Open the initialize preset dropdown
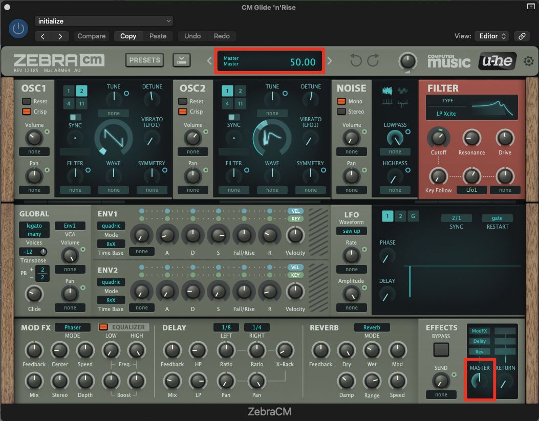The image size is (539, 421). click(x=103, y=20)
